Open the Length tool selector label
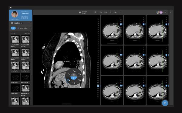Image resolution: width=182 pixels, height=113 pixels. [x=84, y=12]
